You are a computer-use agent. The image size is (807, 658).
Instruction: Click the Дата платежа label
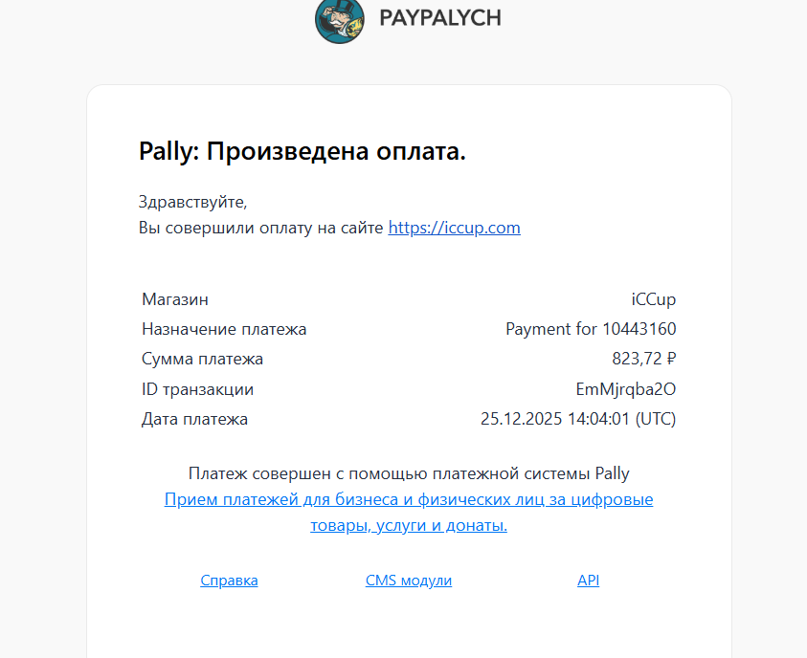(x=194, y=419)
